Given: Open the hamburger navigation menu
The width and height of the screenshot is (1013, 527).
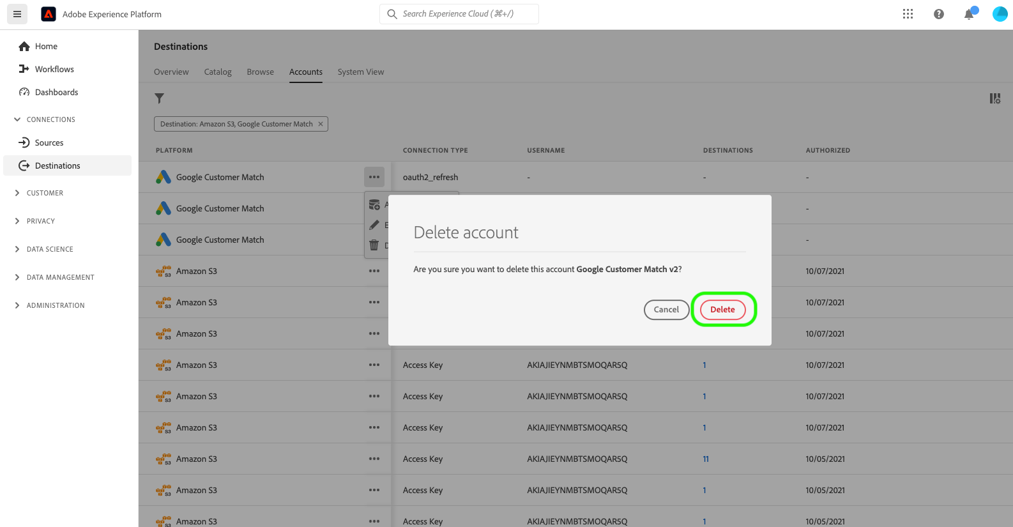Looking at the screenshot, I should [17, 14].
